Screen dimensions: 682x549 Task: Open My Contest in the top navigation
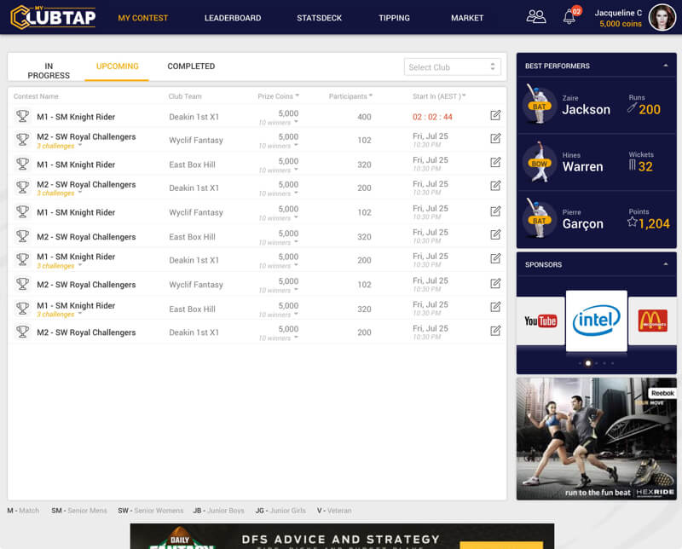[x=142, y=18]
